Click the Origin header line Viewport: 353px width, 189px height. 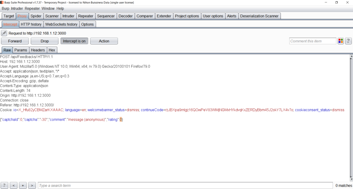[25, 95]
